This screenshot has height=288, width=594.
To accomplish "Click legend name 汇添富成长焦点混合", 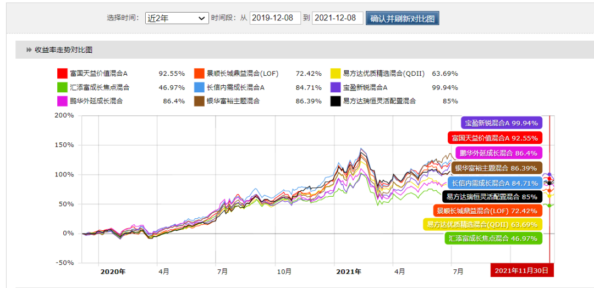I will click(x=100, y=87).
